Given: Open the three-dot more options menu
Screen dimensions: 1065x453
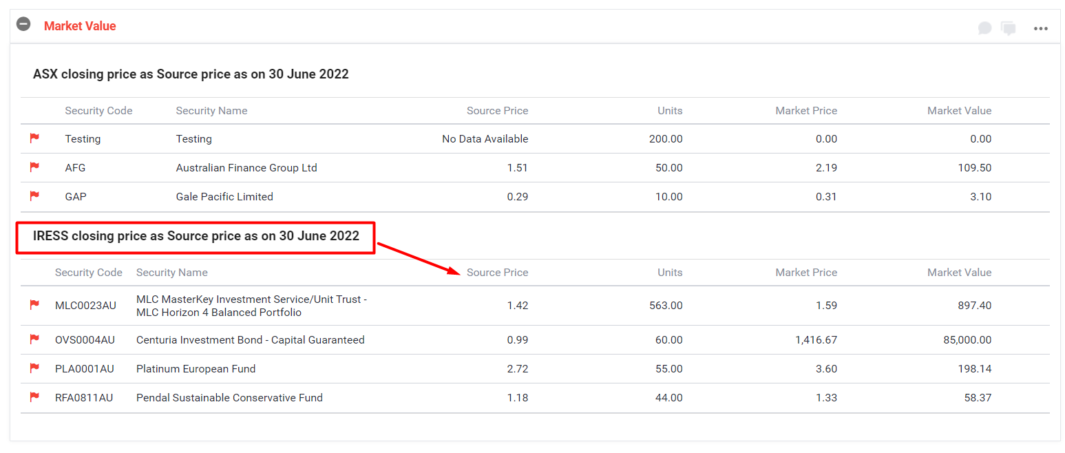Looking at the screenshot, I should click(1040, 28).
